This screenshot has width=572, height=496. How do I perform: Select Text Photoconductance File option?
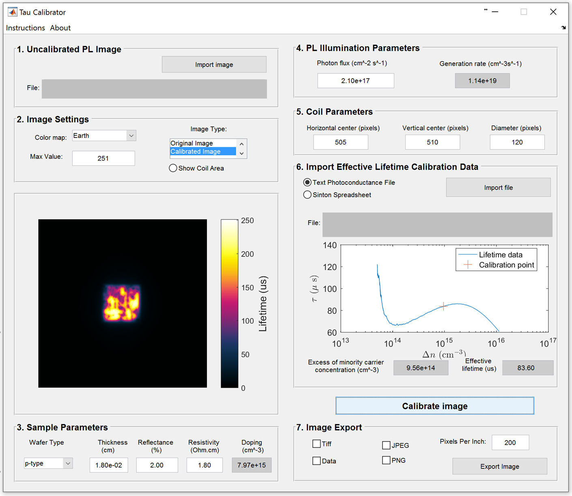tap(308, 183)
